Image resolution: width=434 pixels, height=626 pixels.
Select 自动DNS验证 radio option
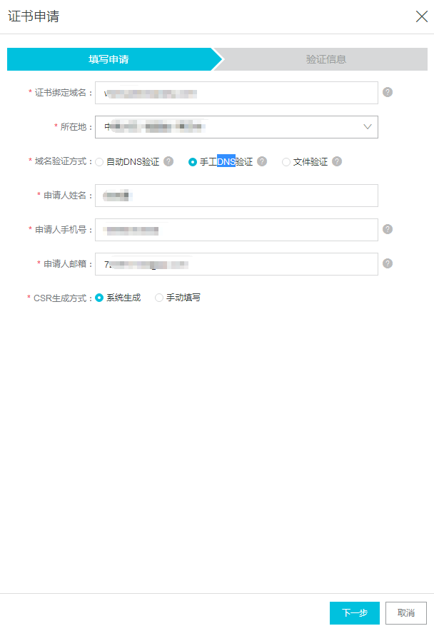point(99,162)
